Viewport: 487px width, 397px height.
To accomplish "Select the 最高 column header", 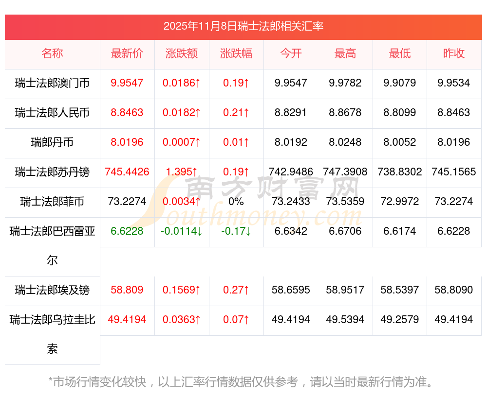I will tap(345, 53).
